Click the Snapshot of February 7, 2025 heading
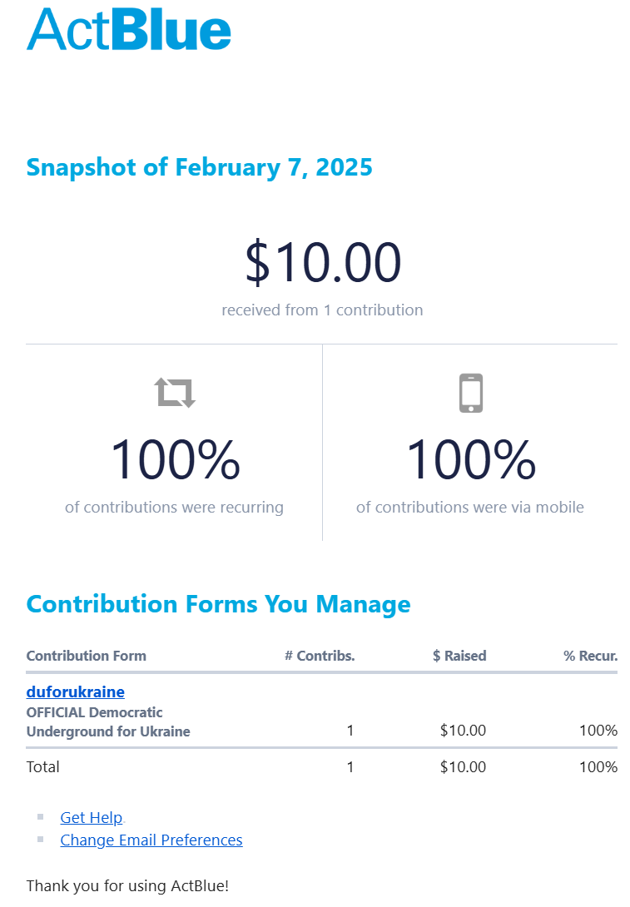Screen dimensions: 630x907 (199, 167)
